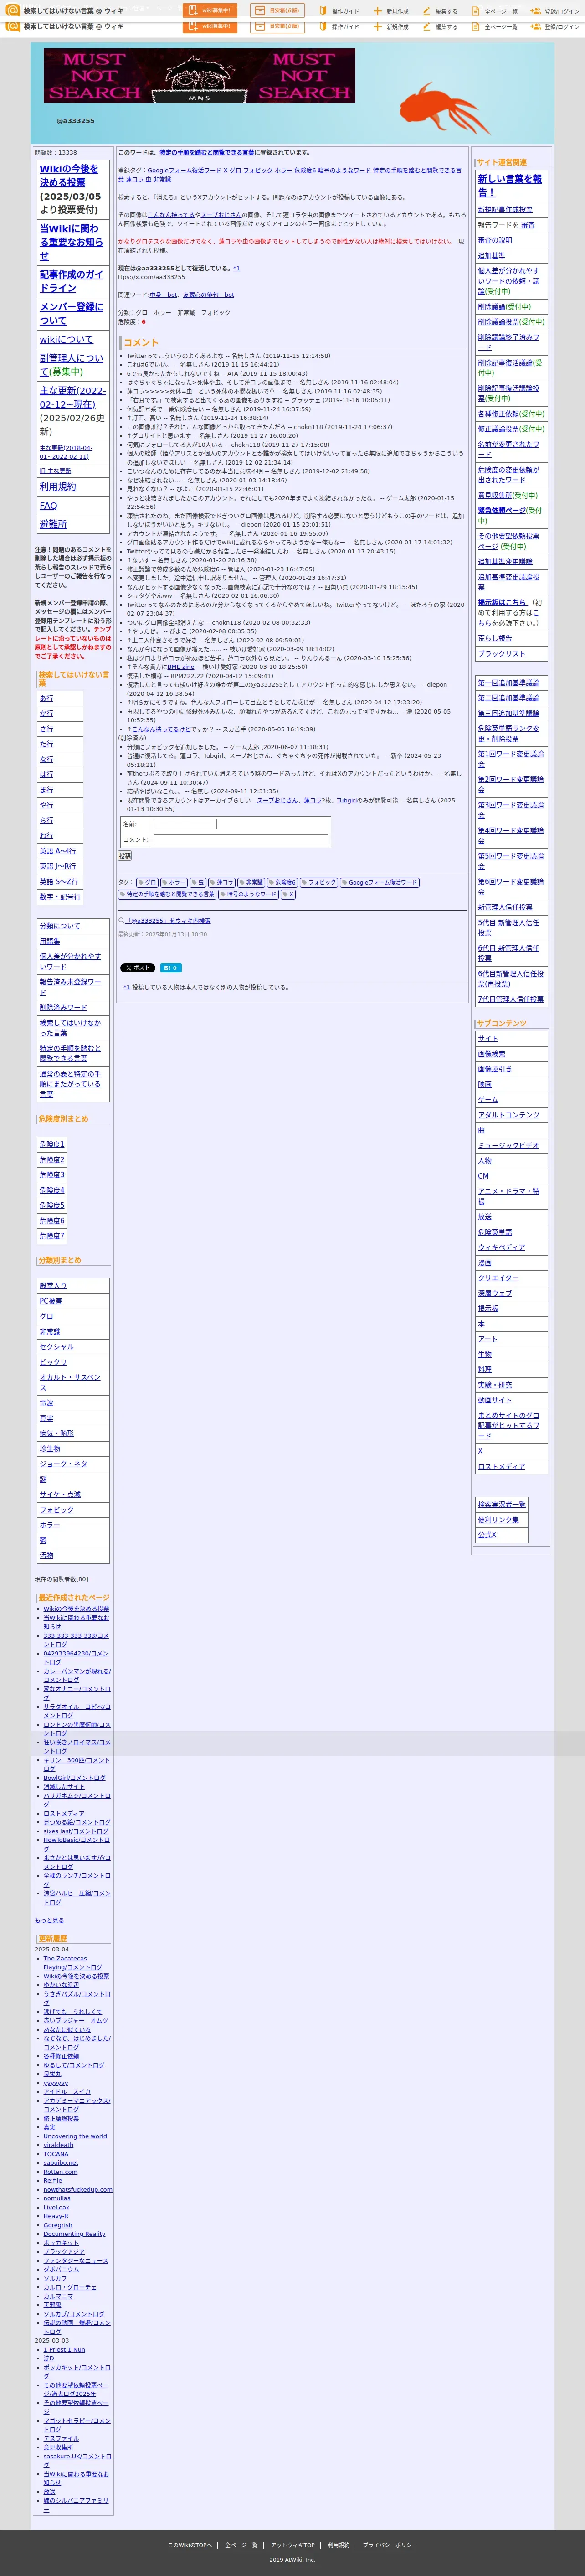Open the BME zine link in comments
The height and width of the screenshot is (2576, 585).
[x=181, y=667]
